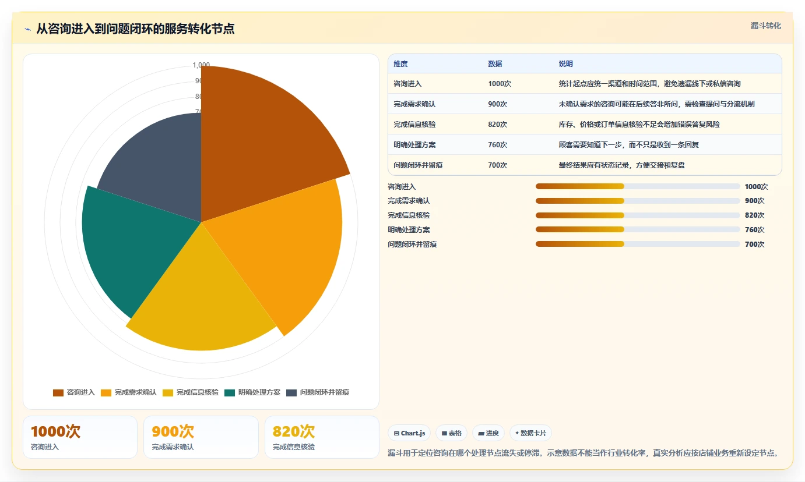Toggle the 明确处理方案 legend item
This screenshot has width=805, height=482.
click(x=252, y=392)
